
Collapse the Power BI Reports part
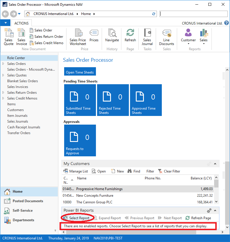point(215,211)
